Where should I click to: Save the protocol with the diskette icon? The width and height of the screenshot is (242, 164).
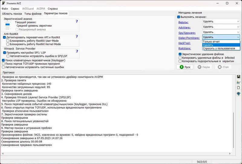point(238,77)
